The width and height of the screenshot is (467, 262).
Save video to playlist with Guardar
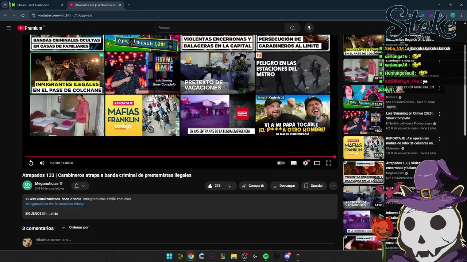314,186
